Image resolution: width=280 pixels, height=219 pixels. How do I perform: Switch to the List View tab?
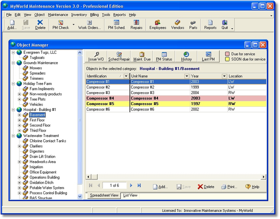point(130,195)
